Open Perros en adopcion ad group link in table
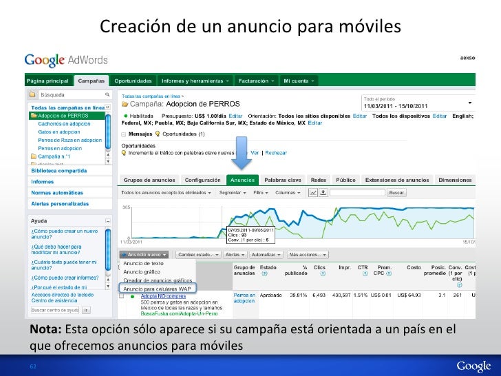Viewport: 501px width, 376px height. tap(244, 298)
